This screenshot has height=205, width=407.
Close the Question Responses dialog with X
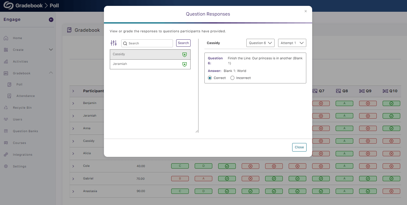(x=306, y=11)
